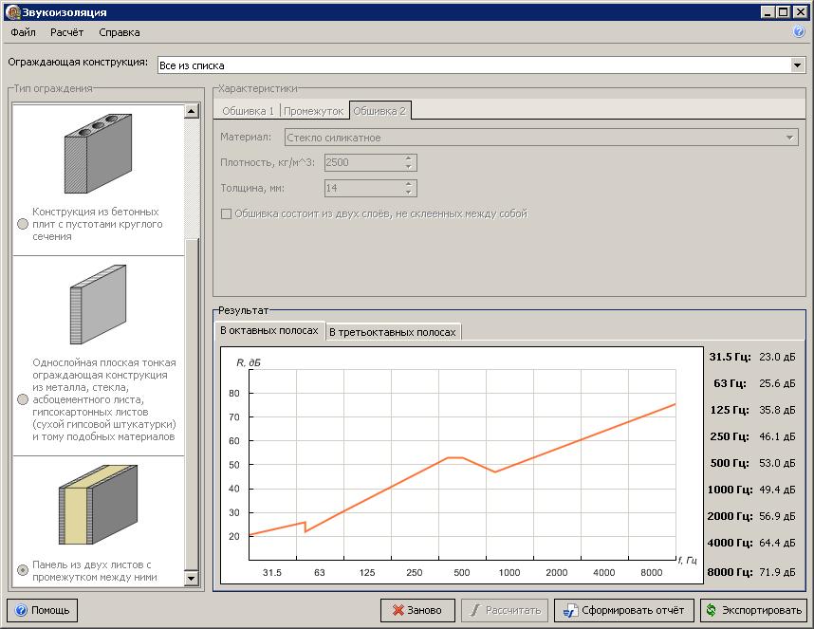Click the Сформировать отчёт button
814x629 pixels.
coord(623,610)
